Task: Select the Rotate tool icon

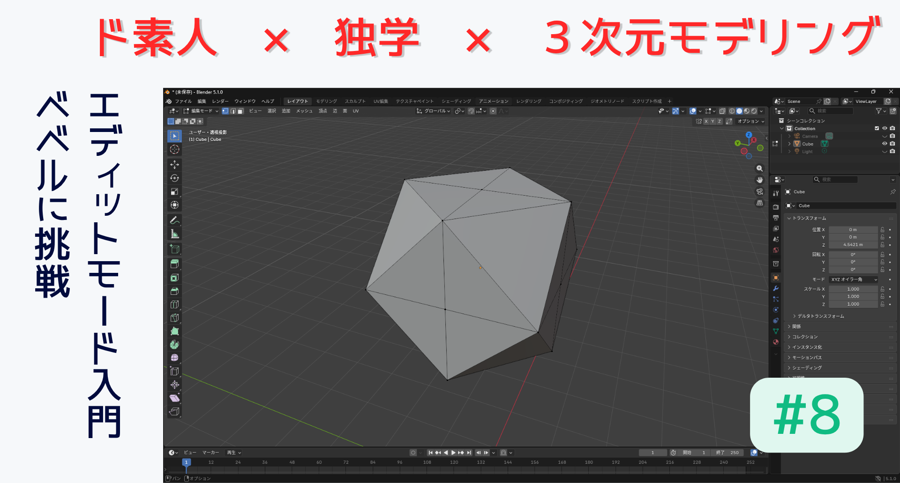Action: 174,178
